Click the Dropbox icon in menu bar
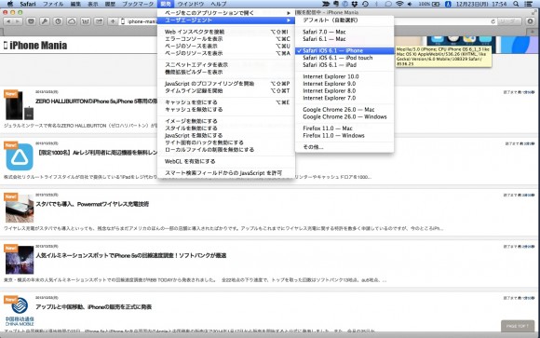This screenshot has width=540, height=338. click(355, 4)
